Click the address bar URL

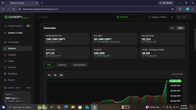coord(40,9)
